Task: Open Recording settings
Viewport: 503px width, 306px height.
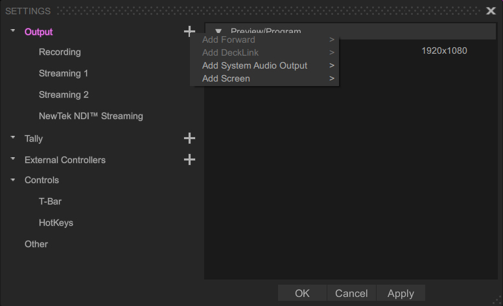Action: tap(60, 52)
